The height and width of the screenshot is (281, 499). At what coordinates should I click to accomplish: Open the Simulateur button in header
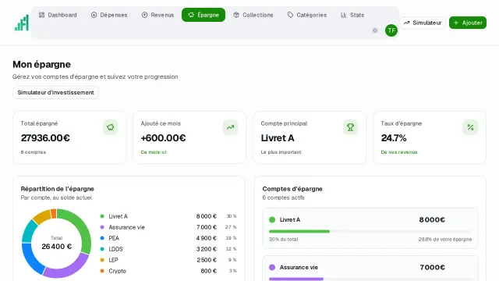[x=423, y=23]
